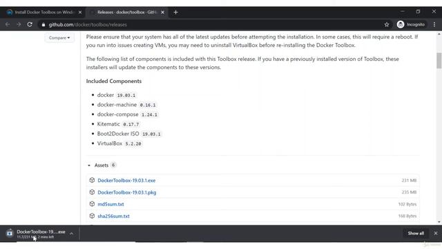This screenshot has height=249, width=442.
Task: Close the Install Docker Toolbox tab
Action: 80,12
